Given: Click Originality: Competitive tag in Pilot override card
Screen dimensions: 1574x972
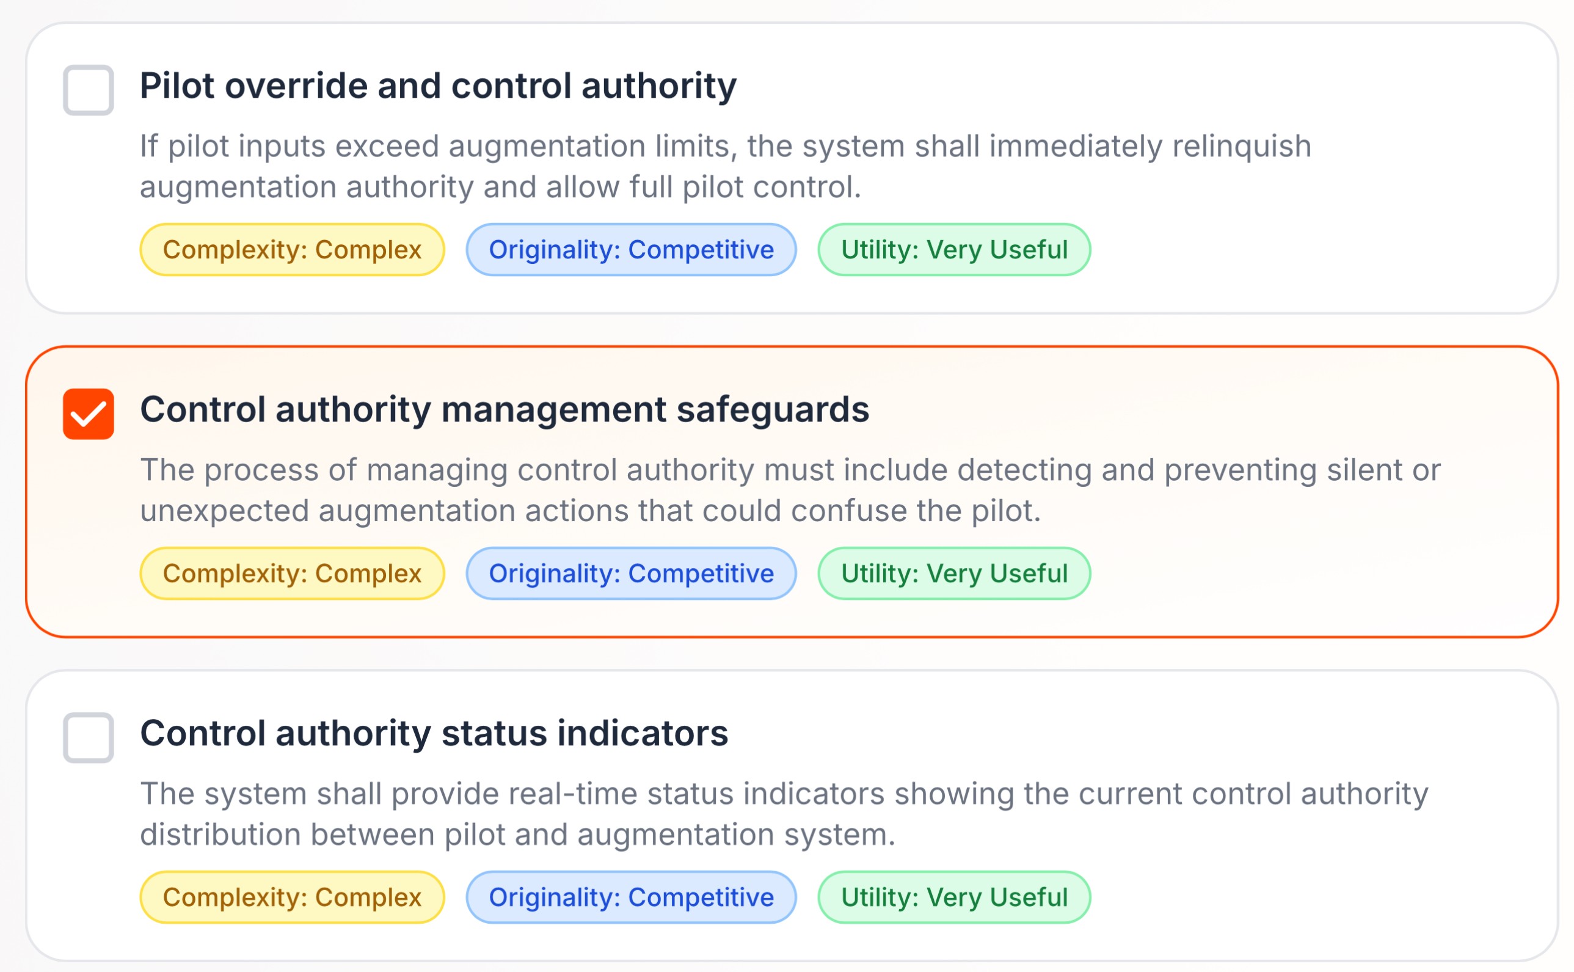Looking at the screenshot, I should point(630,249).
